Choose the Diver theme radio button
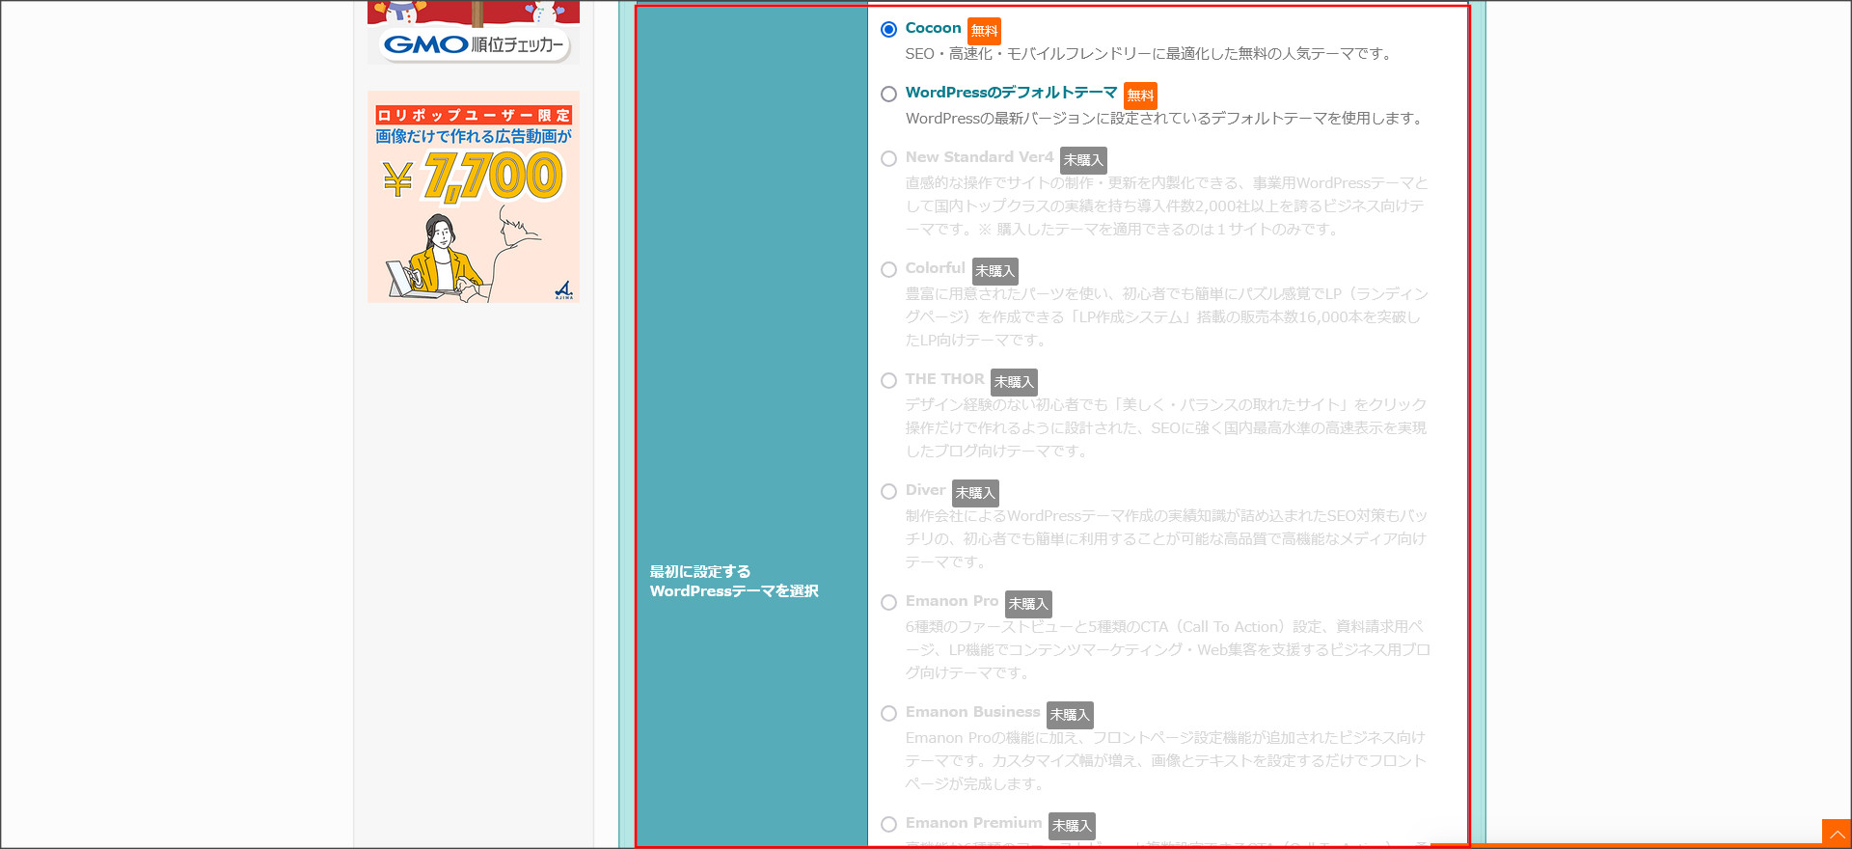The width and height of the screenshot is (1852, 849). click(x=889, y=492)
